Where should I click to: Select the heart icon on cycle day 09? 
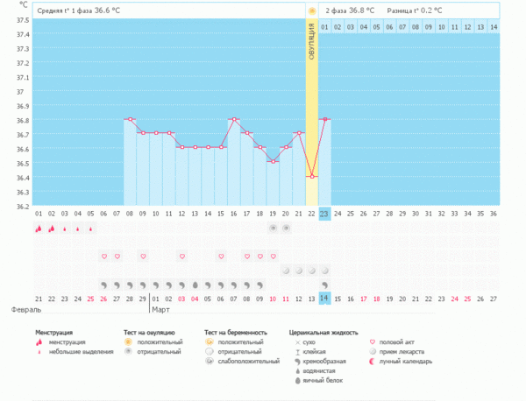[143, 257]
